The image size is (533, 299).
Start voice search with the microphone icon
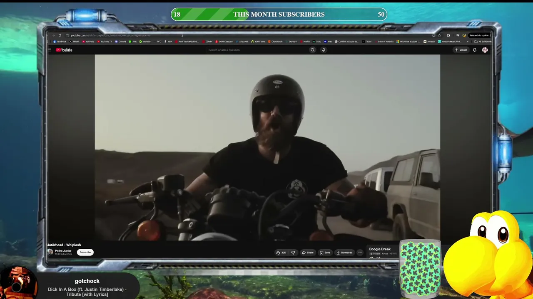click(324, 50)
